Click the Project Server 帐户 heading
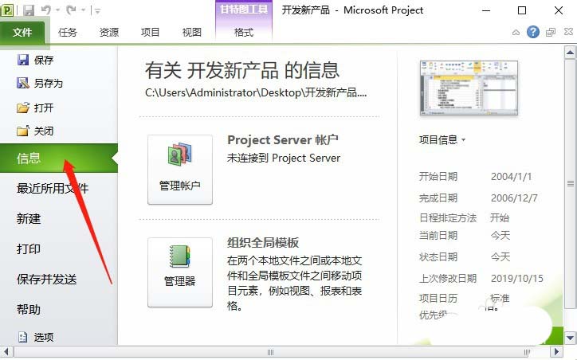 tap(283, 140)
